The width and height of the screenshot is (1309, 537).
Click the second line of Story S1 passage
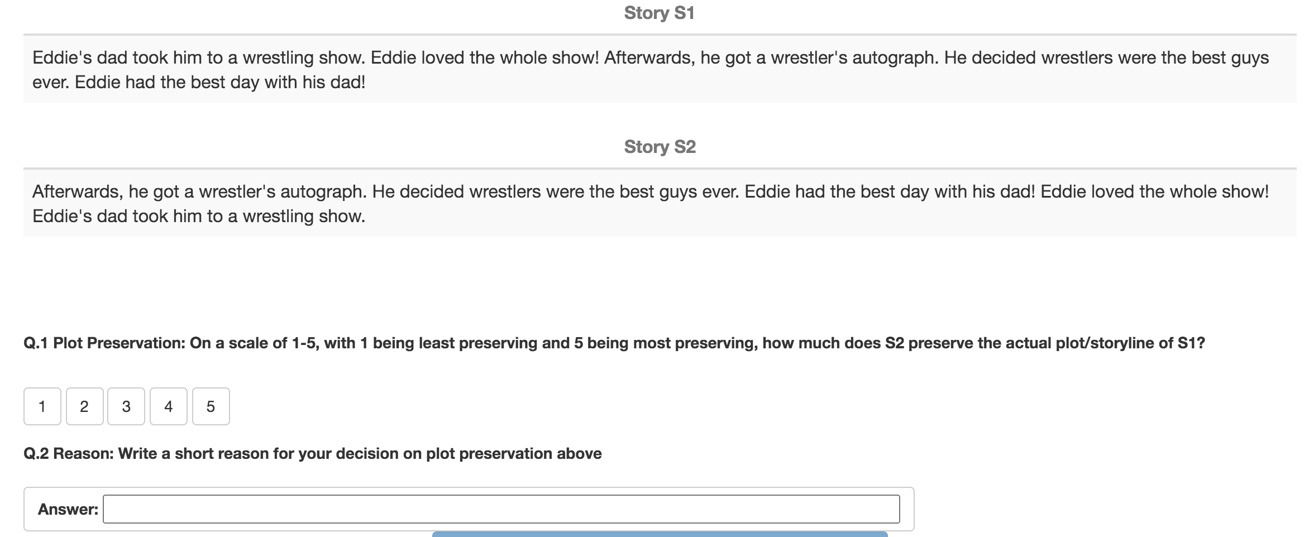click(199, 82)
